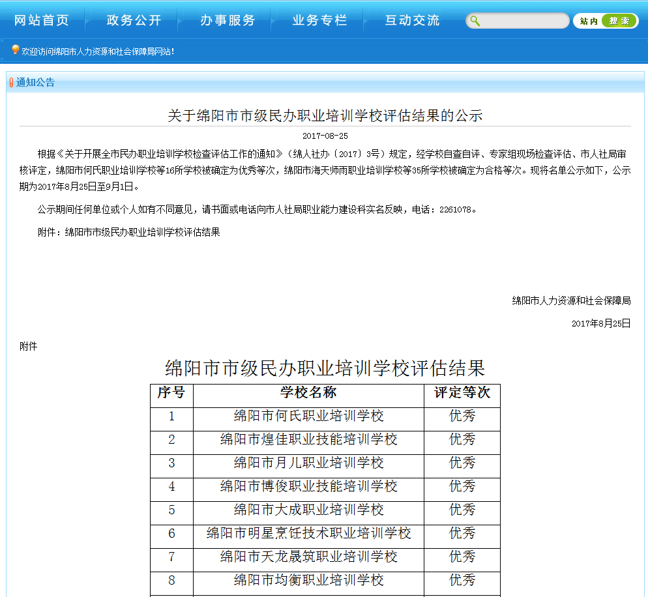
Task: Select the 业务专栏 navigation item
Action: coord(320,20)
